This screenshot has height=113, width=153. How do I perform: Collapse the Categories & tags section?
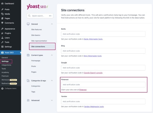coord(52,81)
